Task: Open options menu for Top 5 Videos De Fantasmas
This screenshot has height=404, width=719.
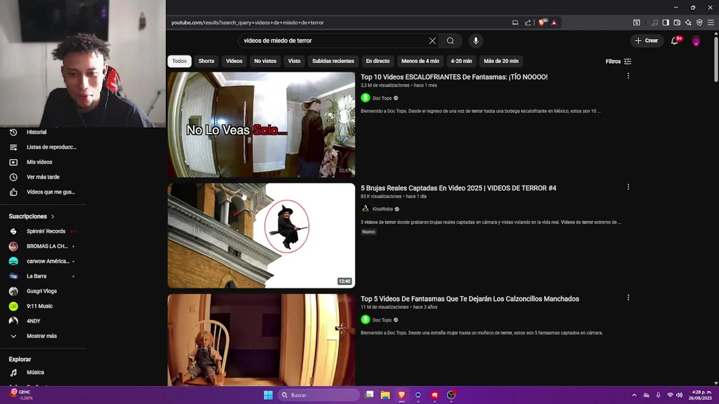Action: point(628,297)
